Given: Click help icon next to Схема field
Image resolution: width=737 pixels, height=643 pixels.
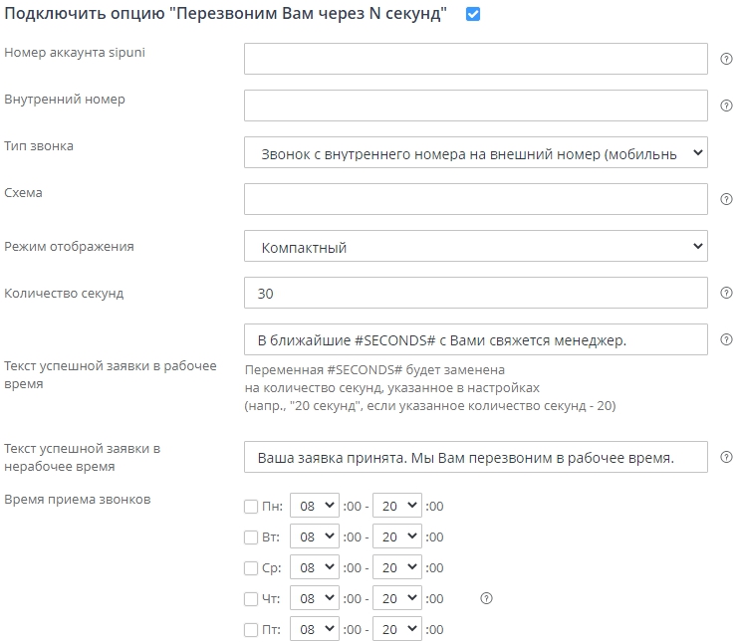Looking at the screenshot, I should click(726, 199).
